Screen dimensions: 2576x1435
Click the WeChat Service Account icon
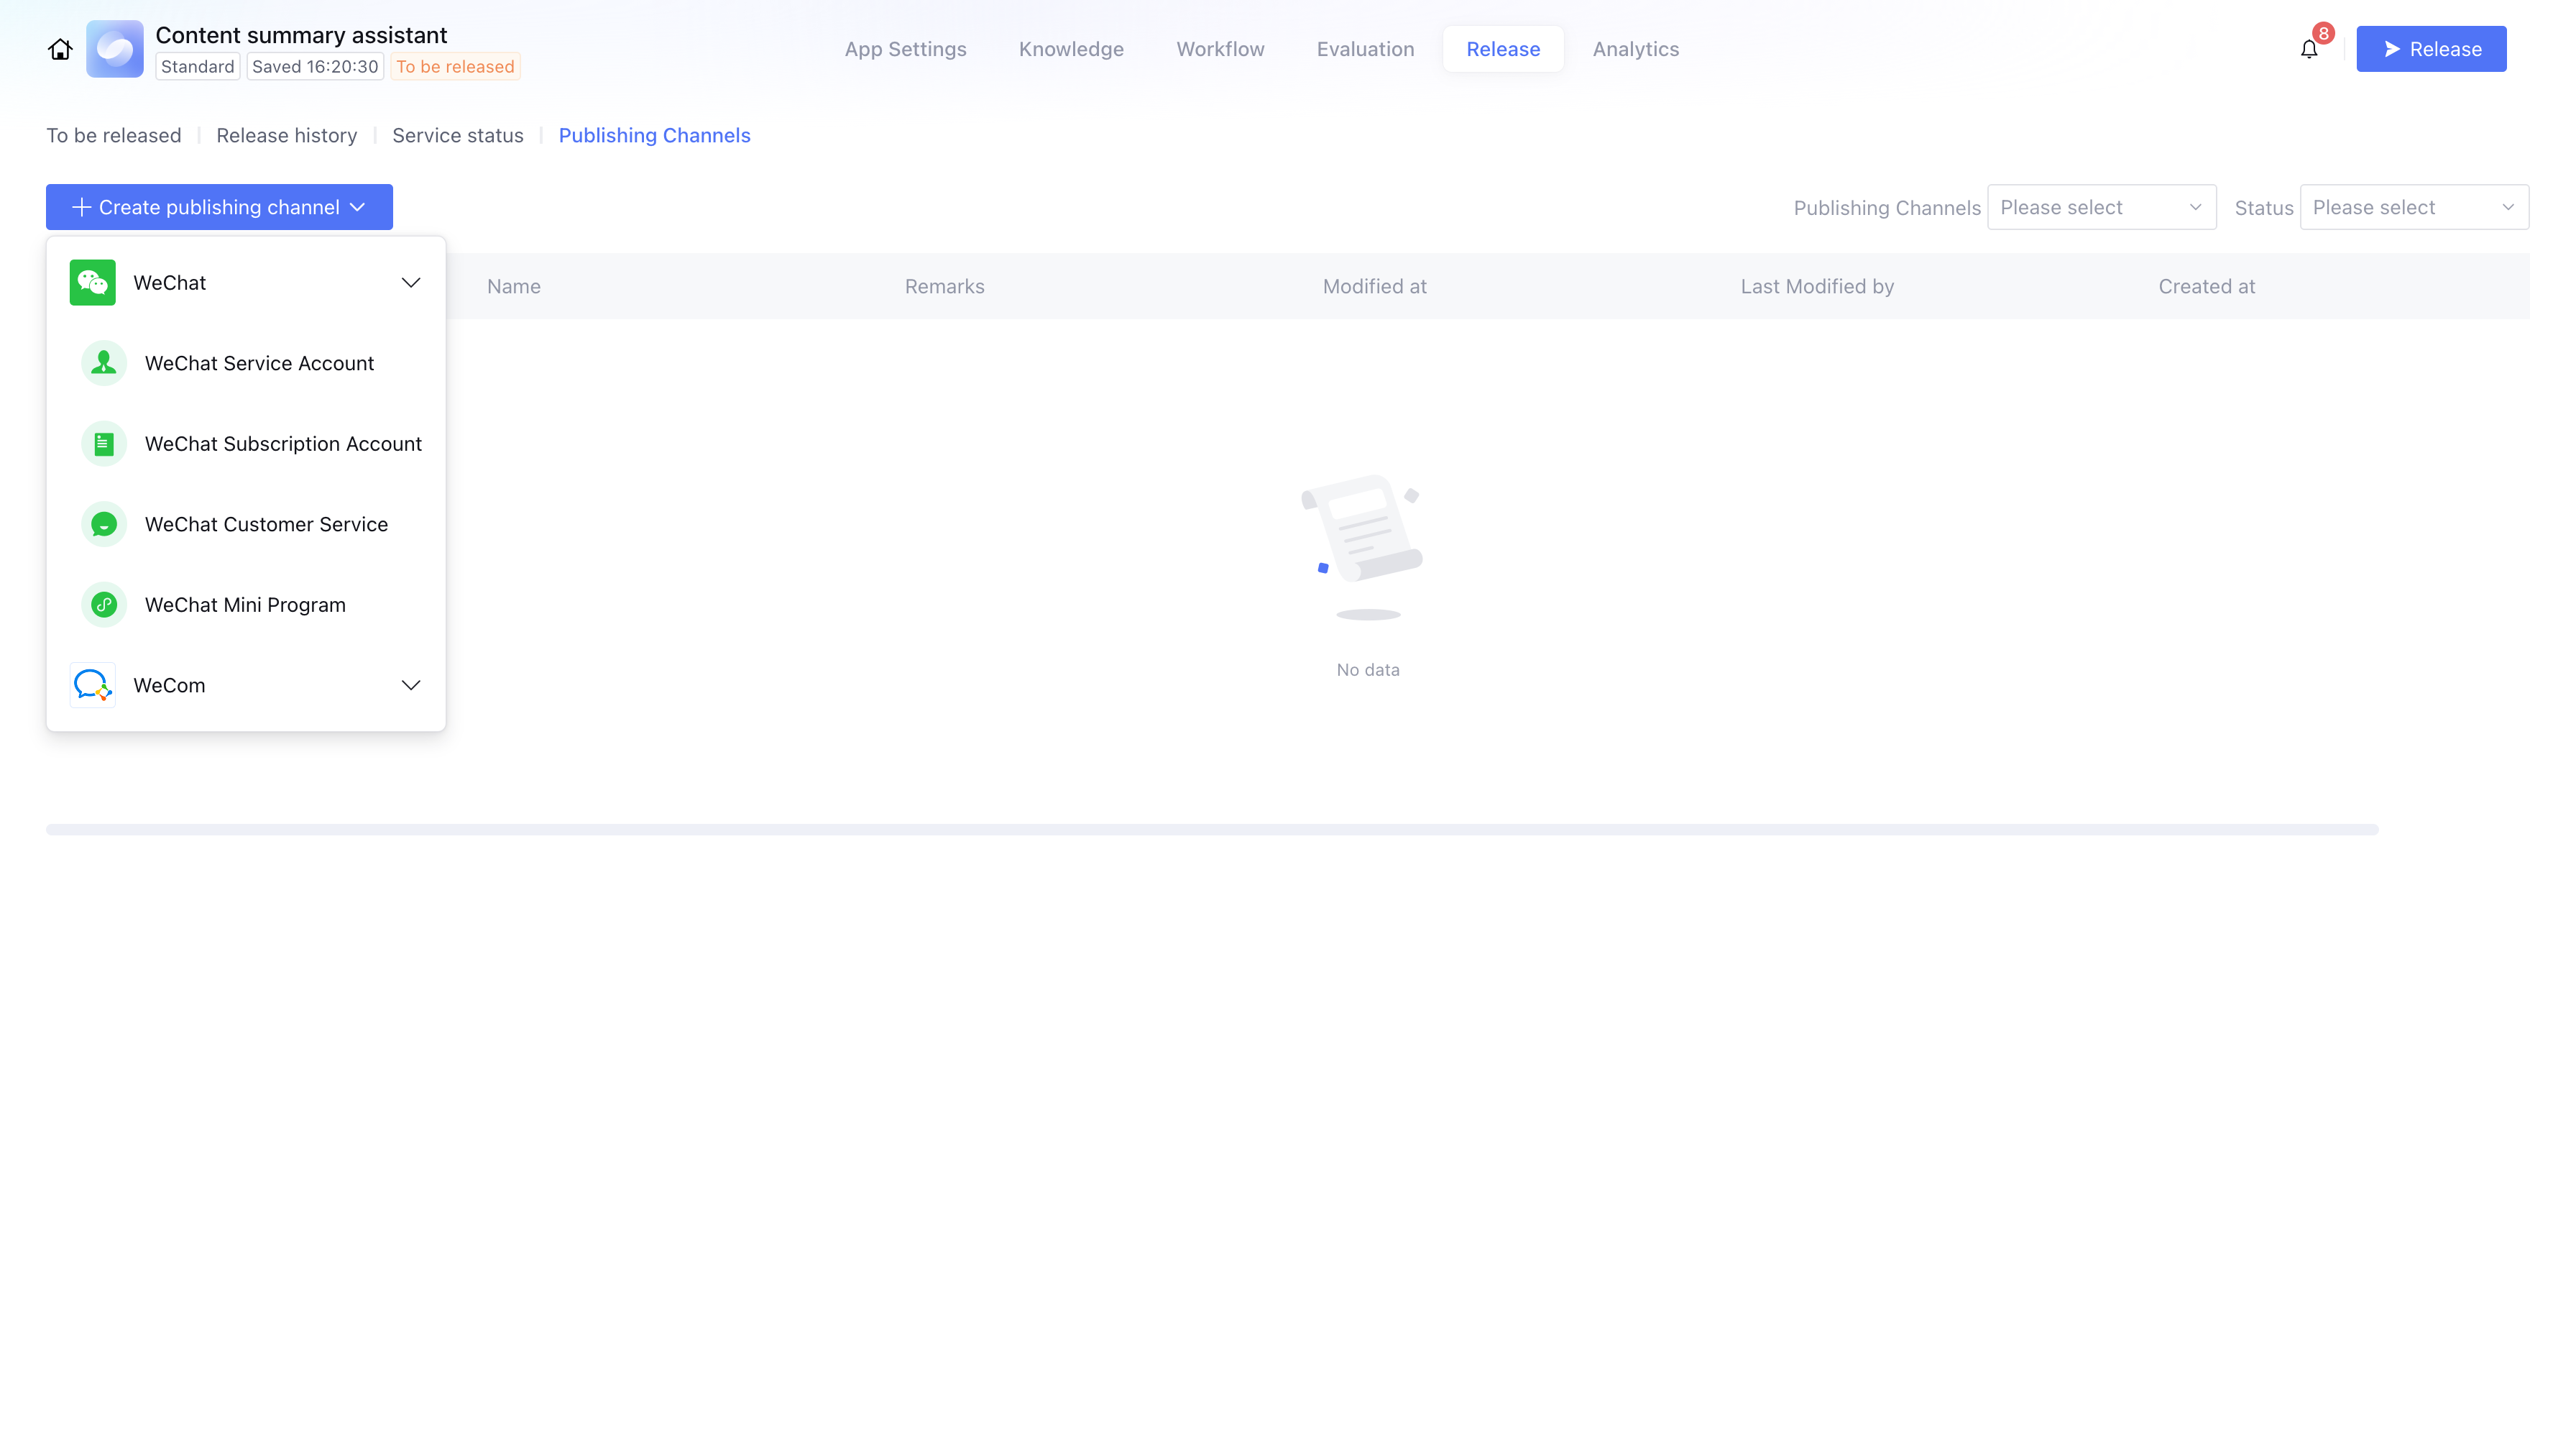pyautogui.click(x=104, y=363)
